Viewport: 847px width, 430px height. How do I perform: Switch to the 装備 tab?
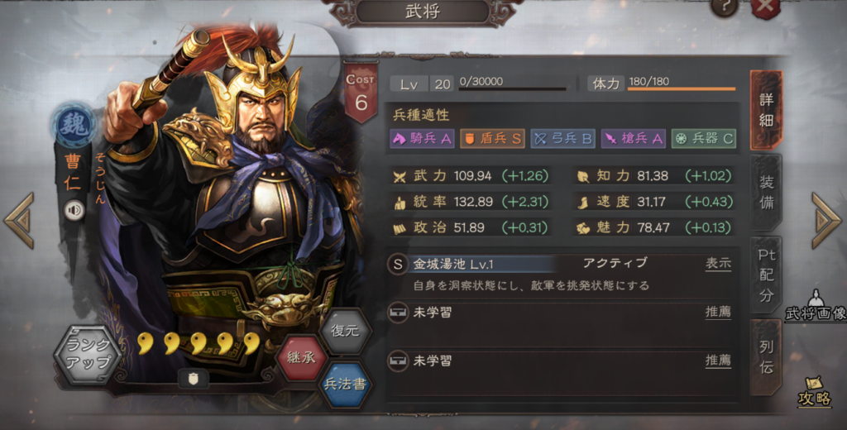[x=766, y=193]
